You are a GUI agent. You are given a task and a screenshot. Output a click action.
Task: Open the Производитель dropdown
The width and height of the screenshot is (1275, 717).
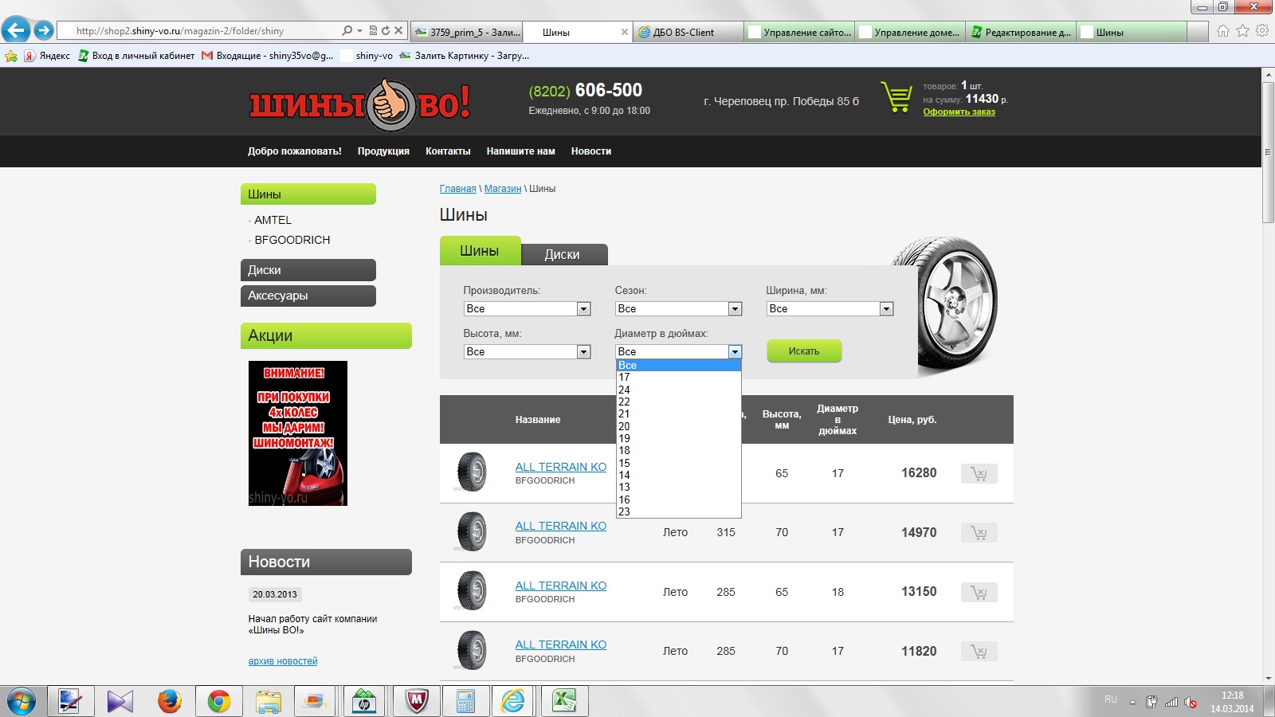pos(527,308)
